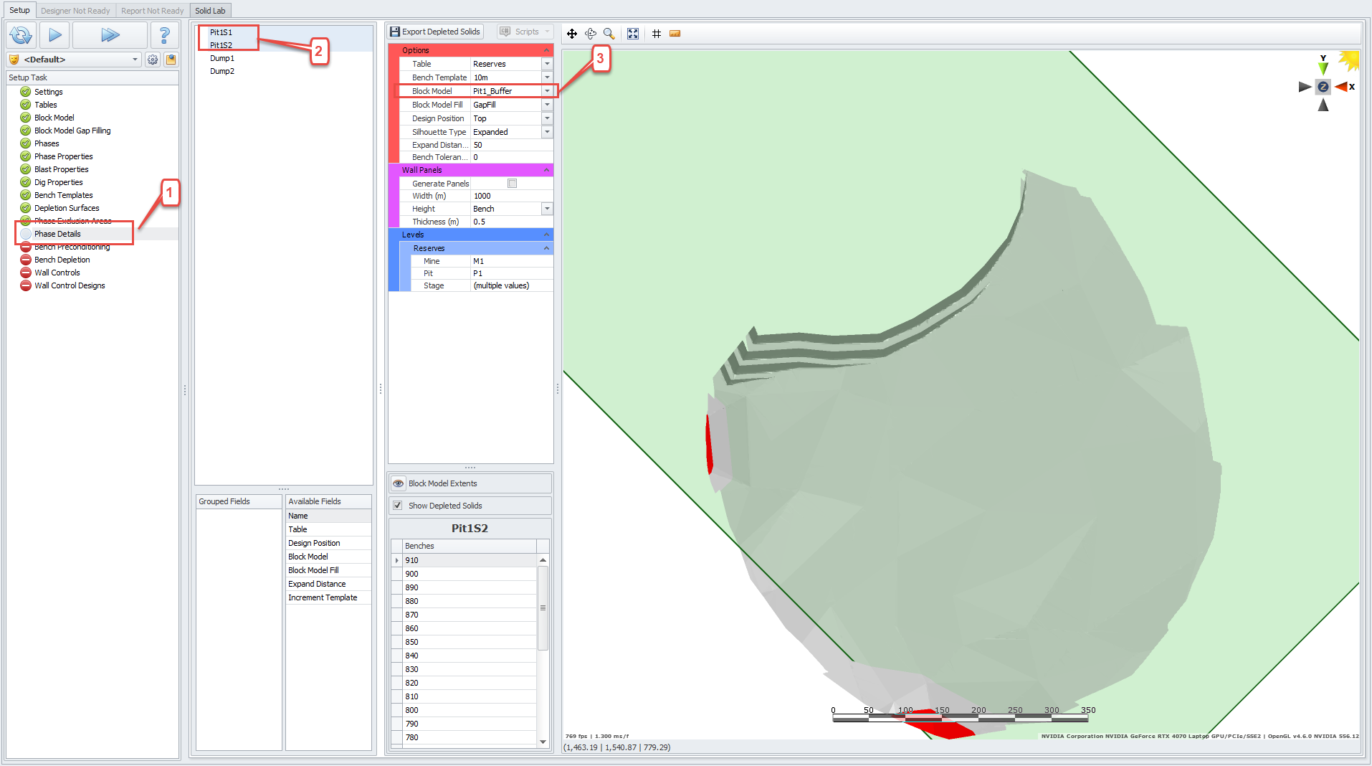Viewport: 1372px width, 766px height.
Task: Enable the Generate Panels checkbox
Action: coord(512,184)
